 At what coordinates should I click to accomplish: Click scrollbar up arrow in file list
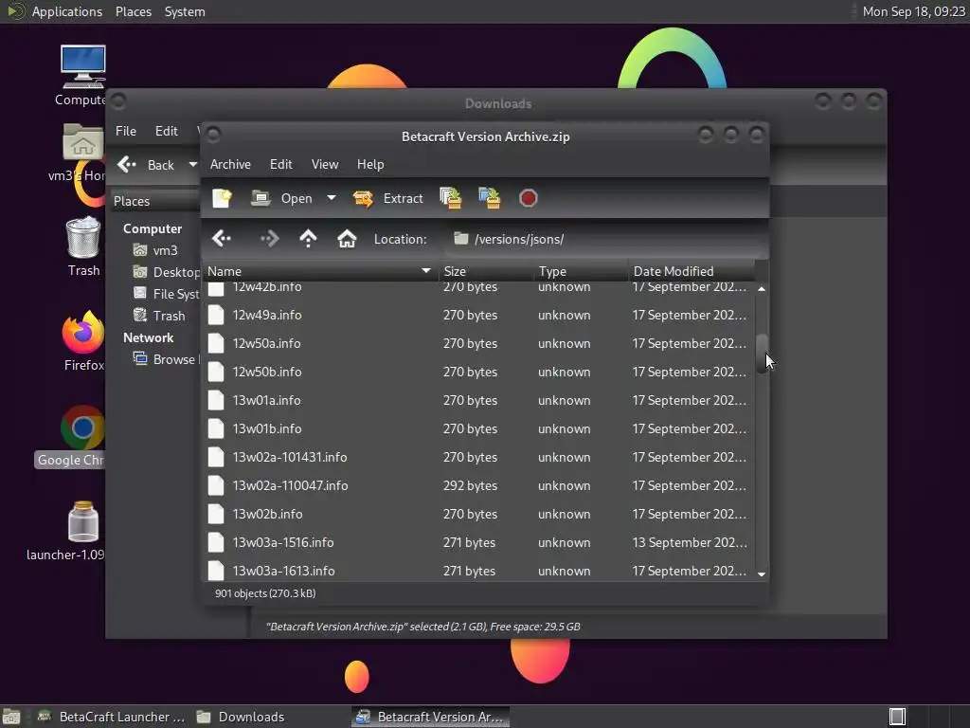[x=762, y=289]
